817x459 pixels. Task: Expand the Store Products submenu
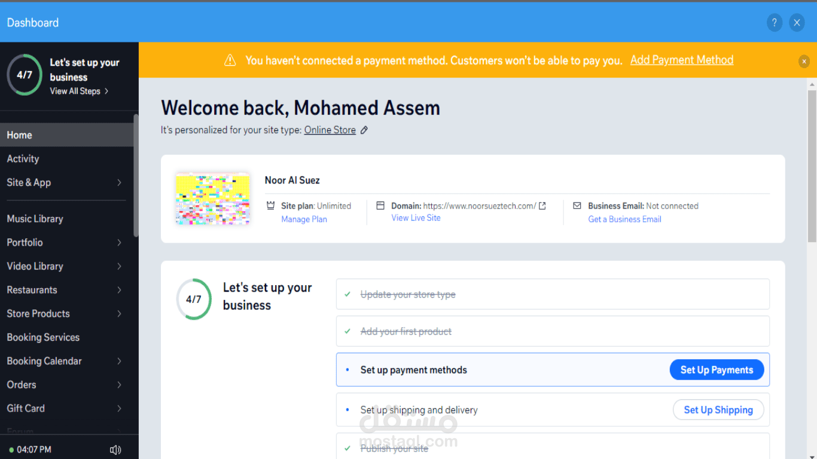[x=119, y=314]
